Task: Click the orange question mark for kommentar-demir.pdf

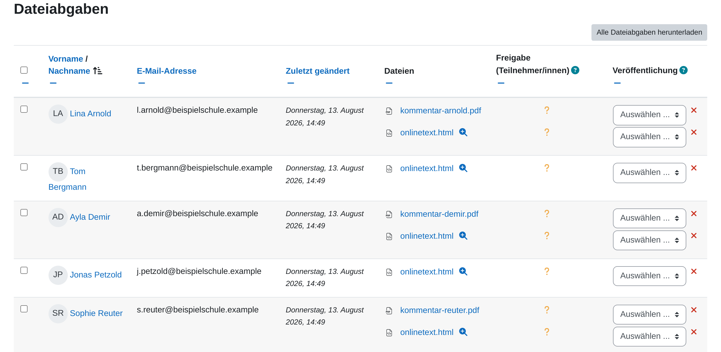Action: (547, 213)
